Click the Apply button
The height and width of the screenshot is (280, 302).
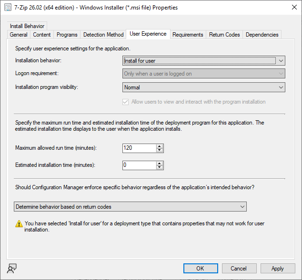tap(278, 268)
